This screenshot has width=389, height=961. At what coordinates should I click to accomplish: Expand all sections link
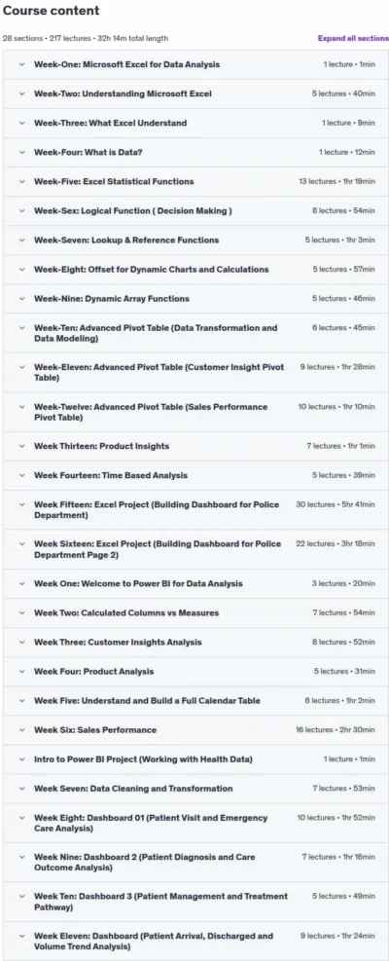click(353, 38)
